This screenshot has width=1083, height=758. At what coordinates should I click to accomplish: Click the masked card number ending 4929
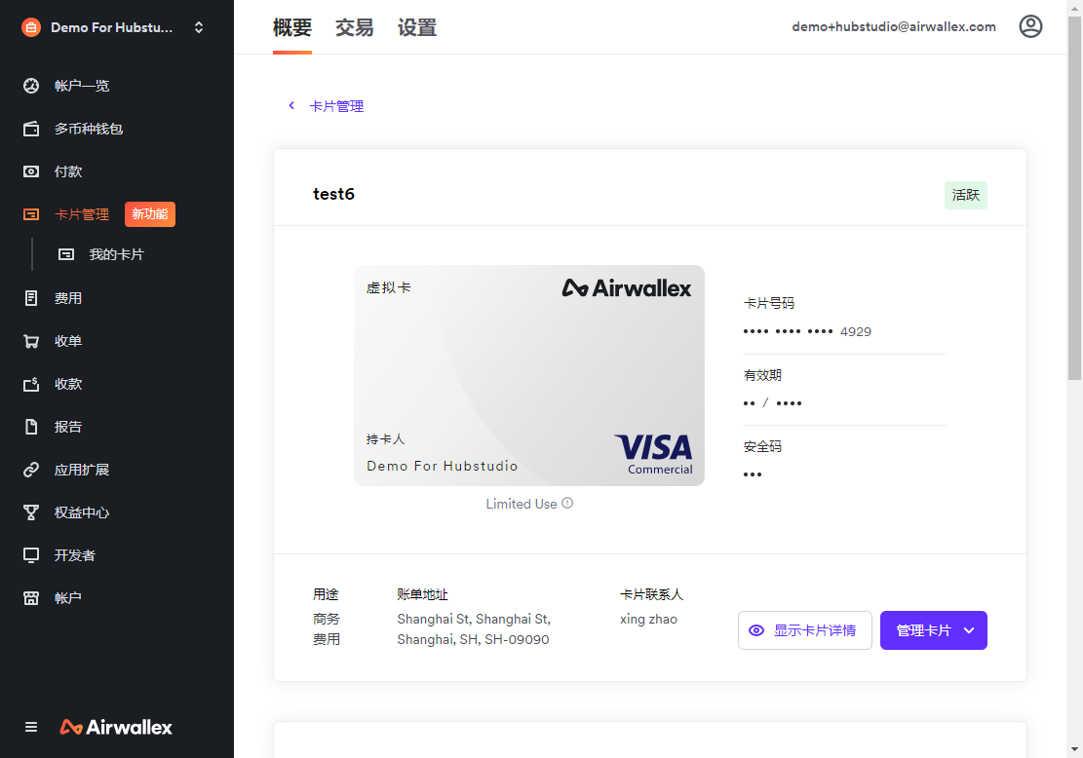pyautogui.click(x=807, y=332)
